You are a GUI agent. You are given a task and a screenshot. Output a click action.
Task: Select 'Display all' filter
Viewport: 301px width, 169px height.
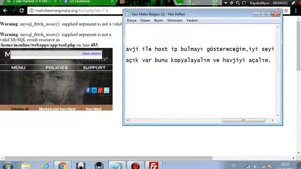pyautogui.click(x=20, y=109)
